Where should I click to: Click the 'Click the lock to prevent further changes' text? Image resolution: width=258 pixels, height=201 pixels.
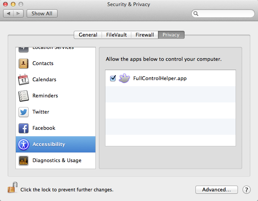tap(67, 190)
